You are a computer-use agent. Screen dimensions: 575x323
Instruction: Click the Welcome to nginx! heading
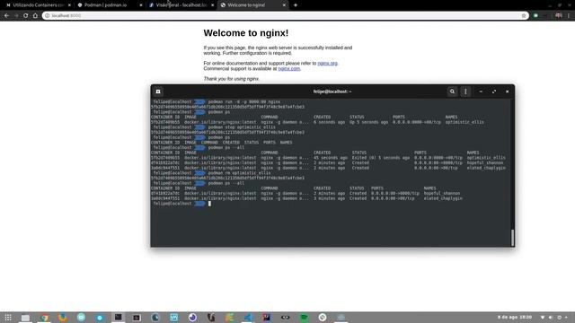click(245, 33)
